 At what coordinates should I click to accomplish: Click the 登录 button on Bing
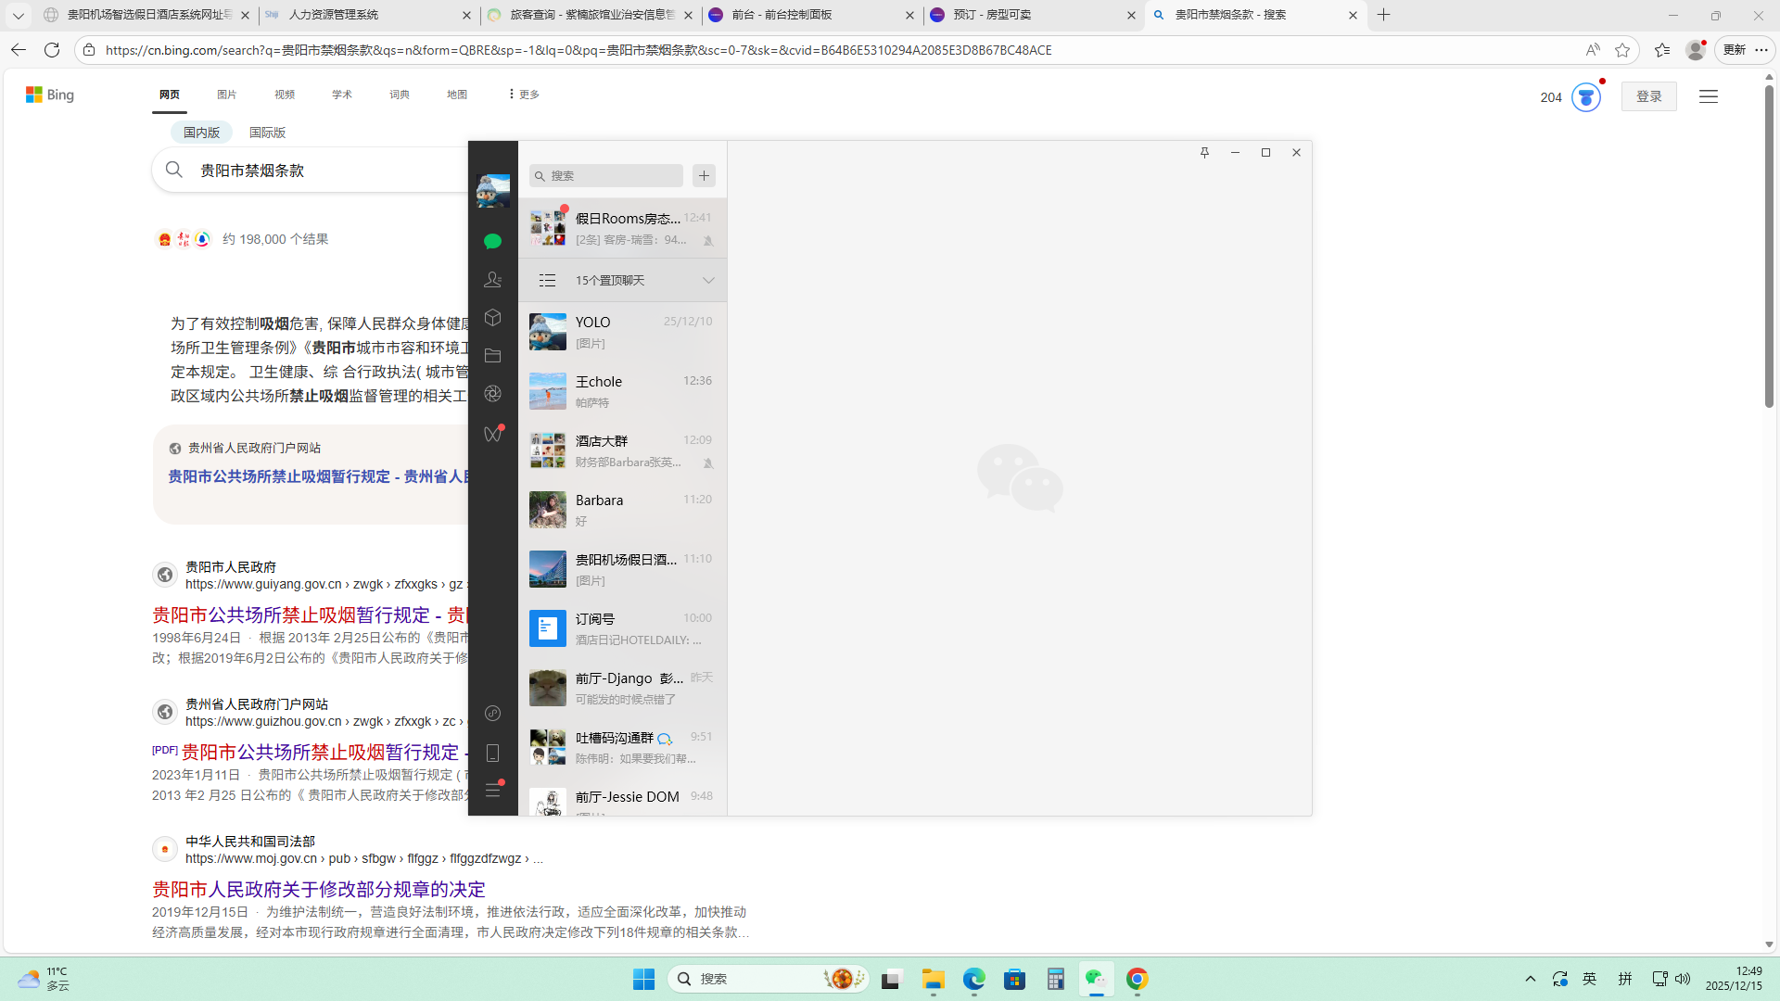pos(1648,96)
